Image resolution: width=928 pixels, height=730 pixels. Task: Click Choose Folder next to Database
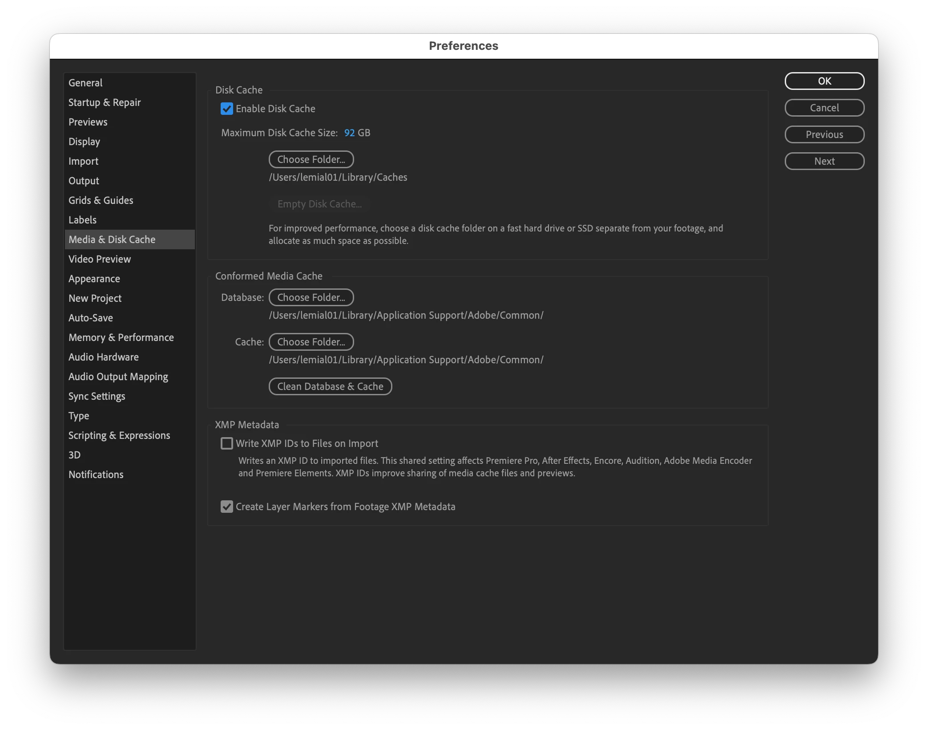(x=311, y=297)
